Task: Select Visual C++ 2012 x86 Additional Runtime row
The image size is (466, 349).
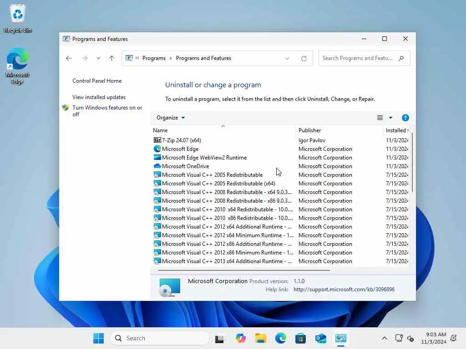Action: pos(281,244)
